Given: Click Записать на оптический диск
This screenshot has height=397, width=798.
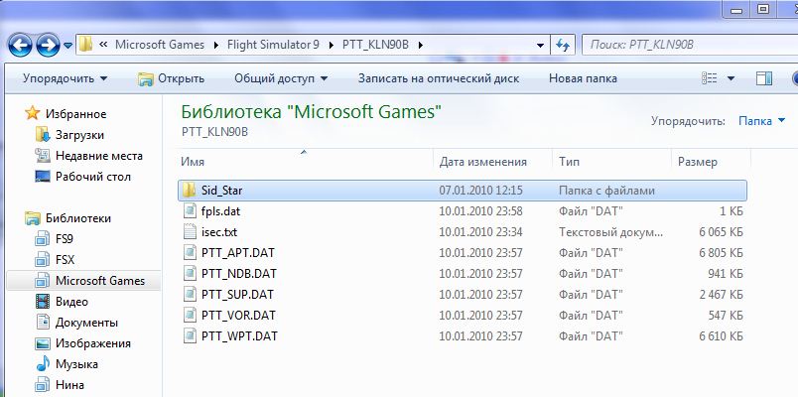Looking at the screenshot, I should 439,78.
